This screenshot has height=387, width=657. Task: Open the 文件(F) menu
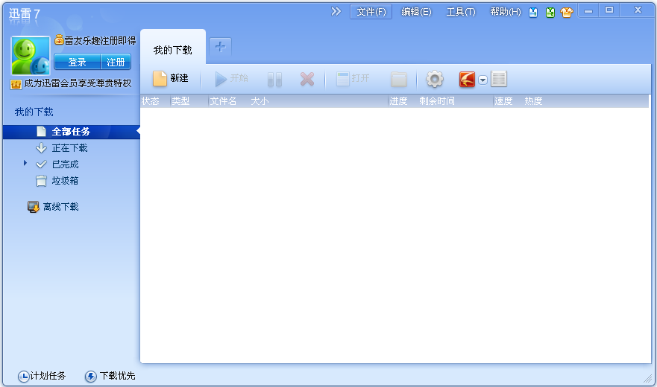click(x=371, y=12)
